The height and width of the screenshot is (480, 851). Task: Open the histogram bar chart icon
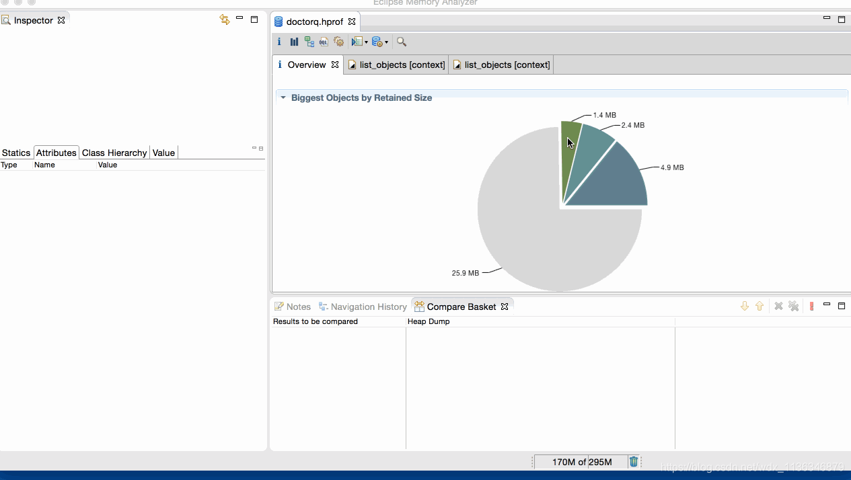click(294, 42)
